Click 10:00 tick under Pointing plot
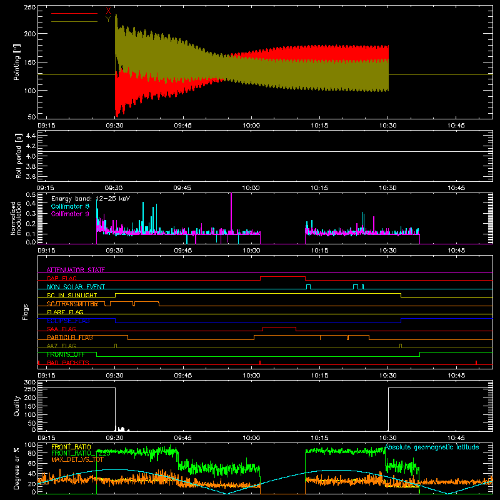This screenshot has height=500, width=500. point(251,126)
